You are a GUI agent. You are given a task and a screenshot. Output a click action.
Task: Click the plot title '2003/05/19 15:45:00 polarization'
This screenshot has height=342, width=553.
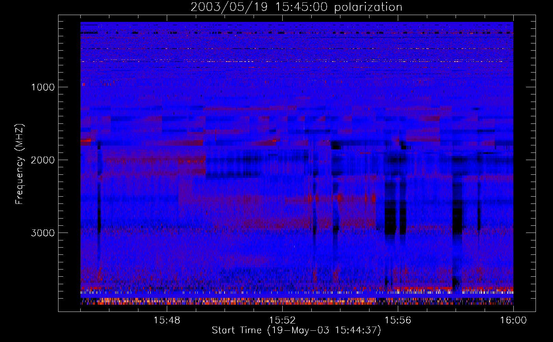point(296,7)
